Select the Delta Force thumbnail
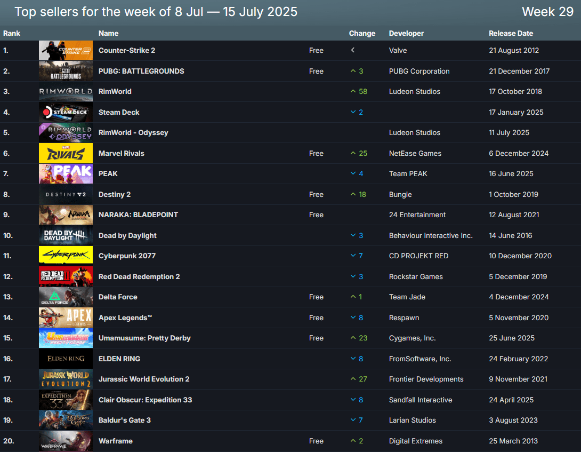This screenshot has height=452, width=581. click(x=66, y=297)
